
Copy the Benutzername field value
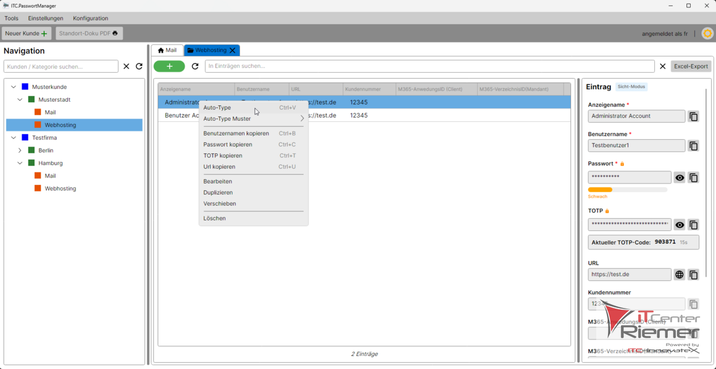(693, 146)
